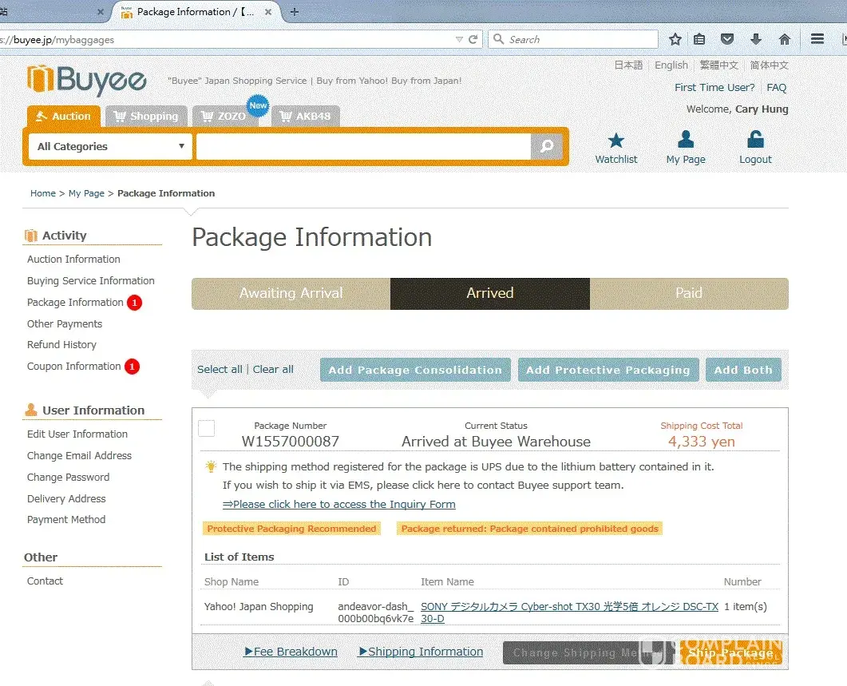847x686 pixels.
Task: Open the Firefox hamburger menu
Action: tap(817, 39)
